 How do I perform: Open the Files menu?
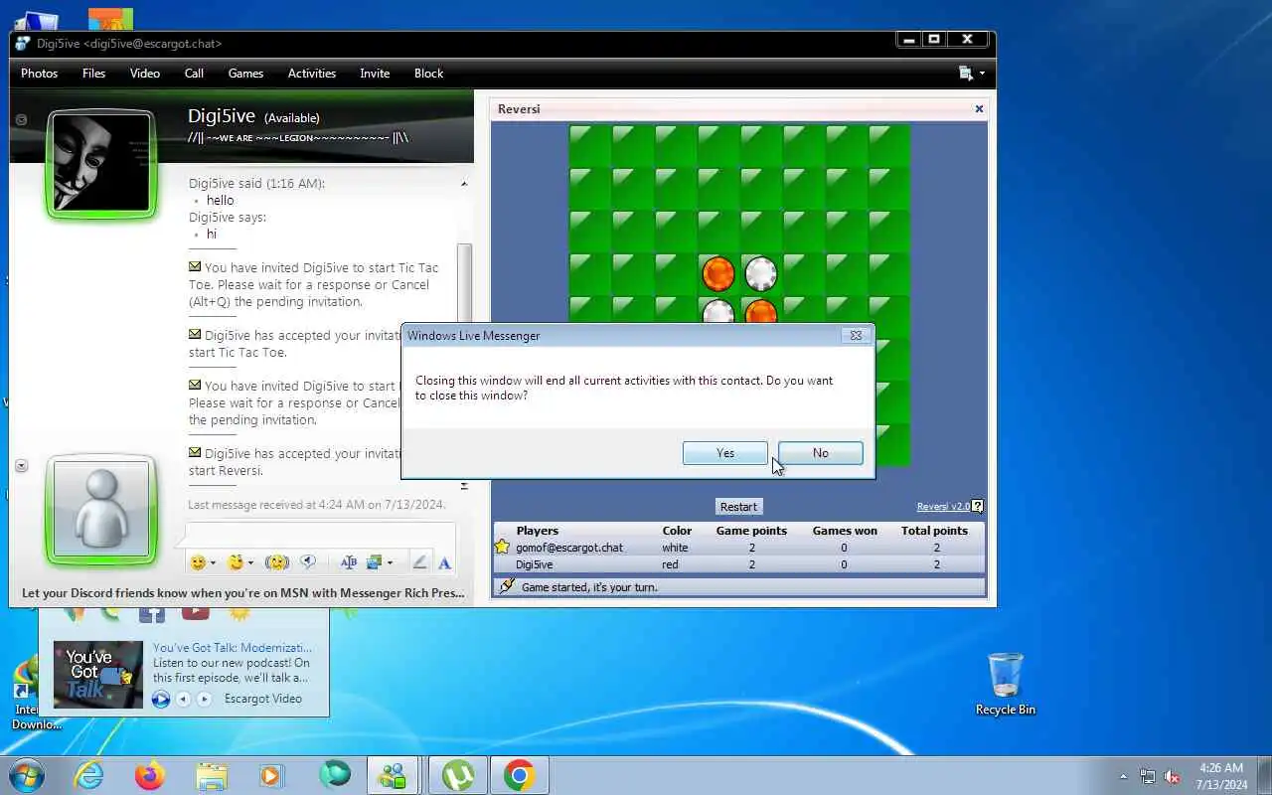click(93, 74)
